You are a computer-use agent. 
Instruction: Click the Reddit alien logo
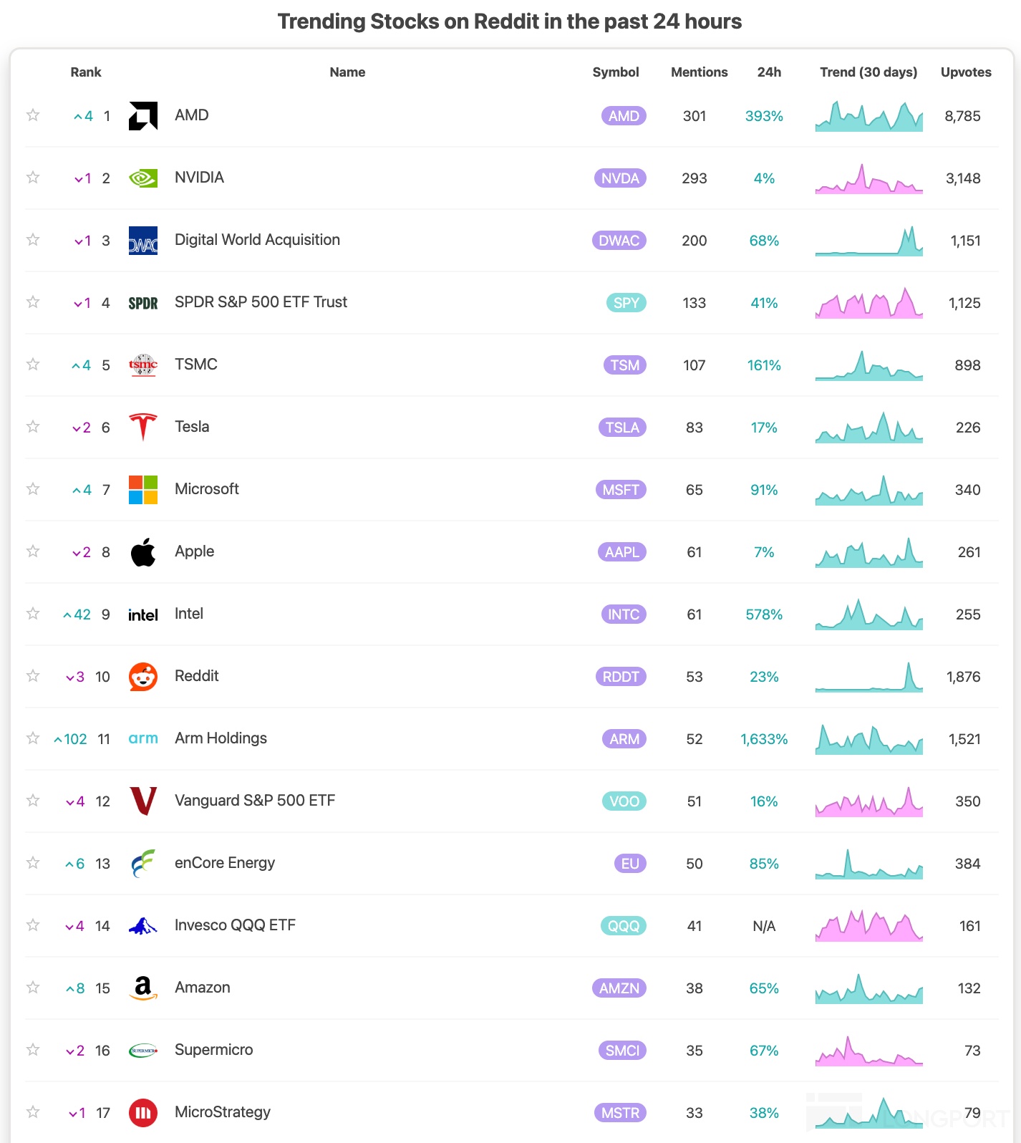[142, 677]
